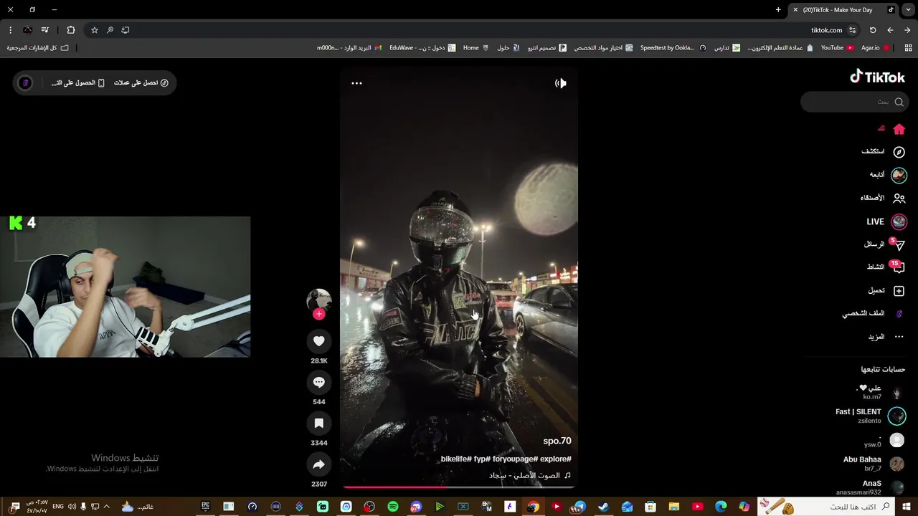Image resolution: width=918 pixels, height=516 pixels.
Task: Open followed account ko.rn7
Action: [x=879, y=392]
